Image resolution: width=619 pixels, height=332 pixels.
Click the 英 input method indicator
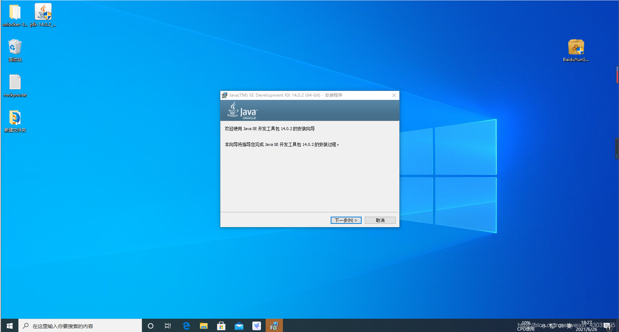tap(569, 326)
